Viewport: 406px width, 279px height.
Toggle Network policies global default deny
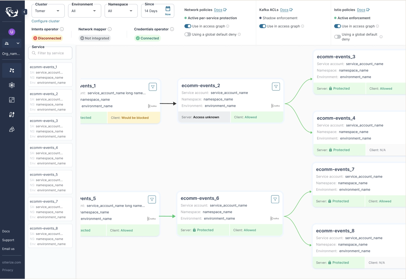188,34
